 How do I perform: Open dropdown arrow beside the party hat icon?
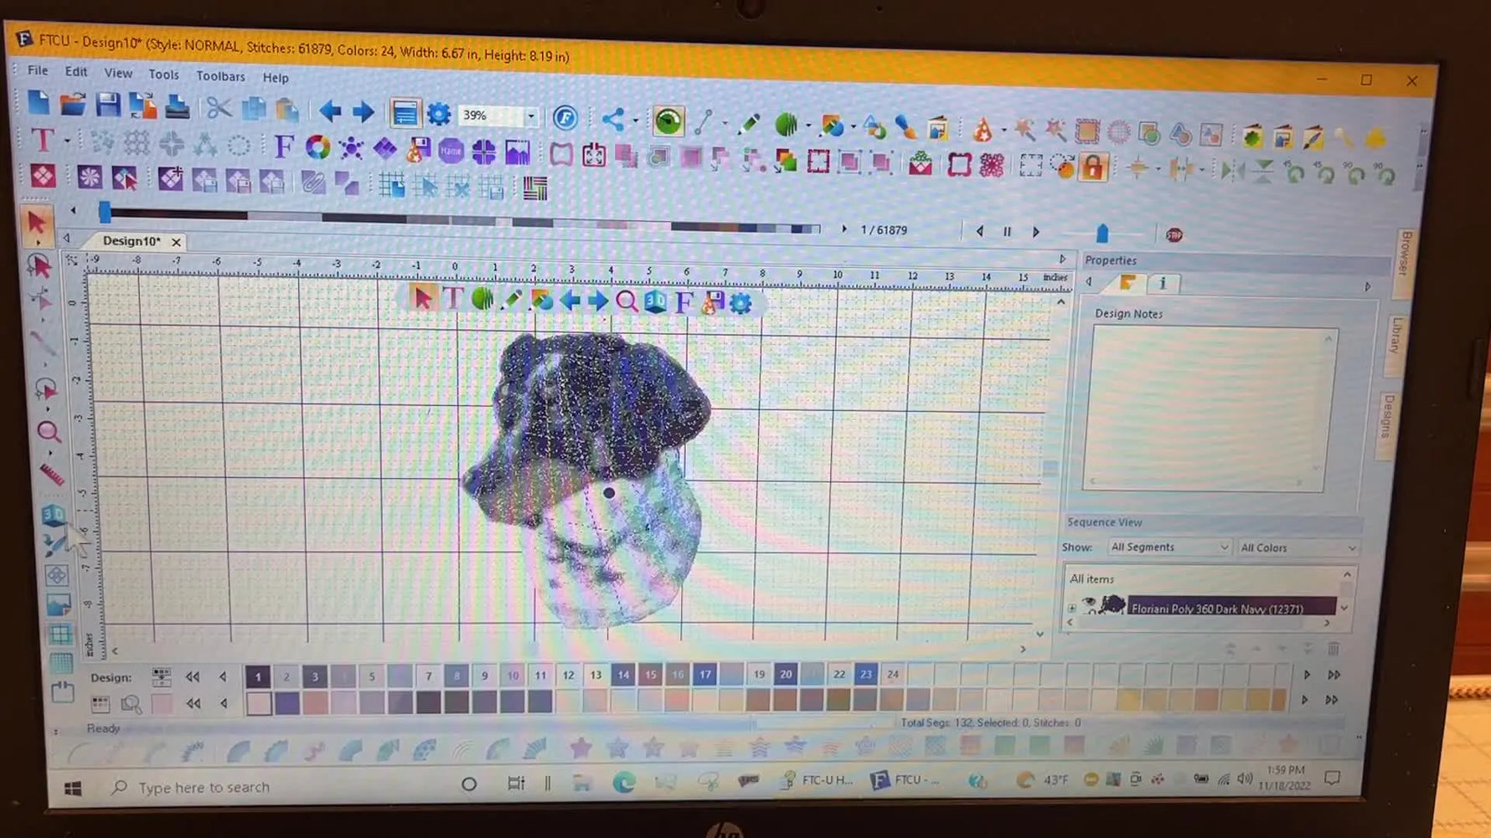pos(1004,131)
